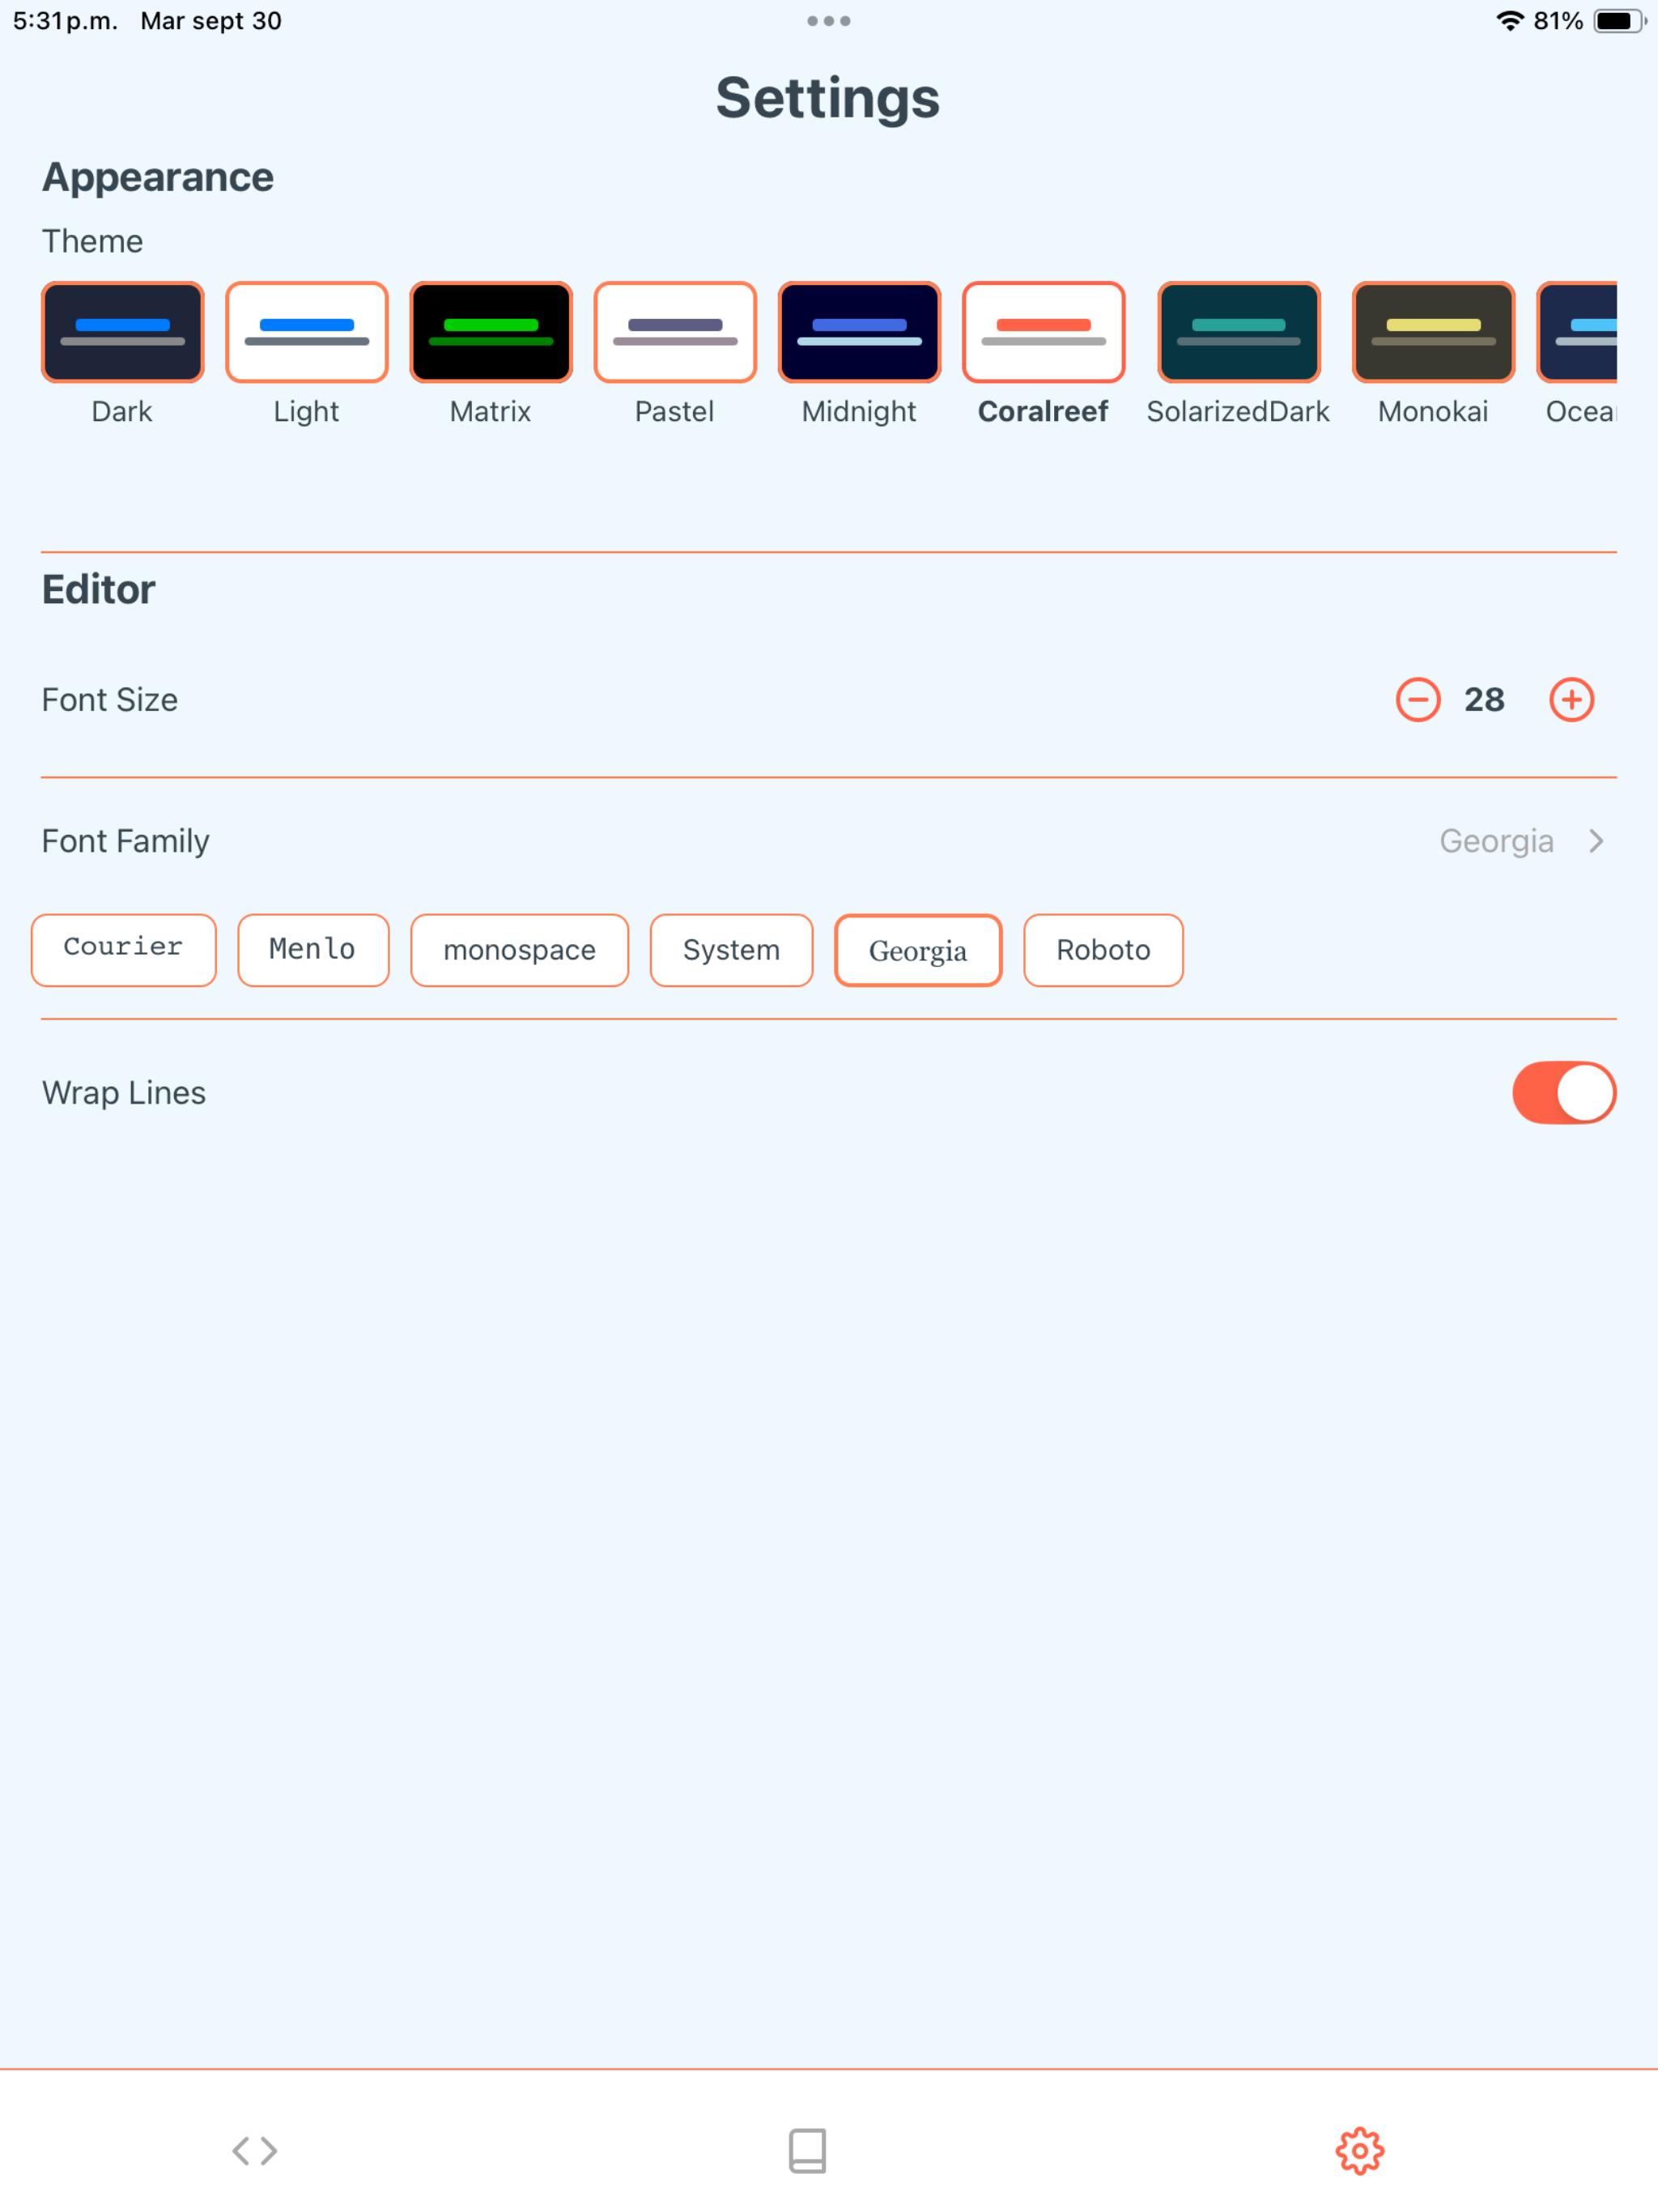Tap the three-dot multitasking indicator
Screen dimensions: 1658x2212
point(828,21)
